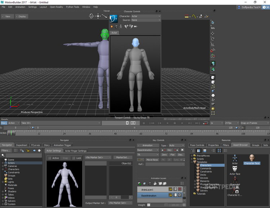Open the Type Auto dropdown in Key Controls
Image resolution: width=270 pixels, height=208 pixels.
click(x=176, y=145)
